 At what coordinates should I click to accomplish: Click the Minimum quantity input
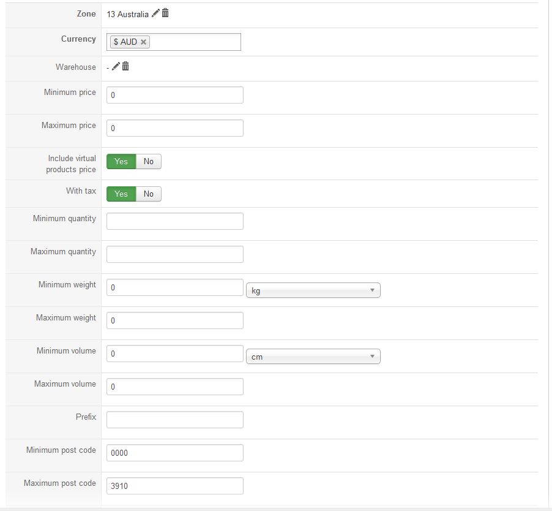[174, 221]
